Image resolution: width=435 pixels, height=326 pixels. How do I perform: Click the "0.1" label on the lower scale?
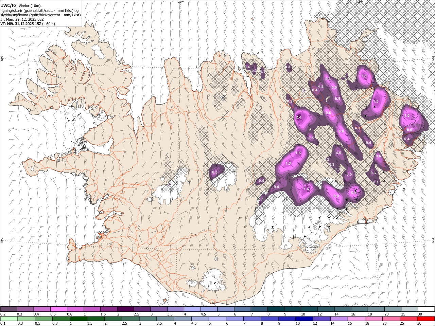pyautogui.click(x=2, y=323)
